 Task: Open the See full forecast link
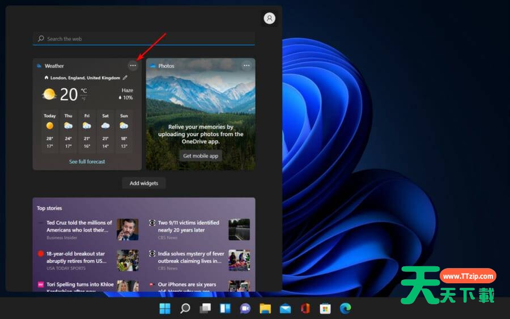click(x=87, y=161)
